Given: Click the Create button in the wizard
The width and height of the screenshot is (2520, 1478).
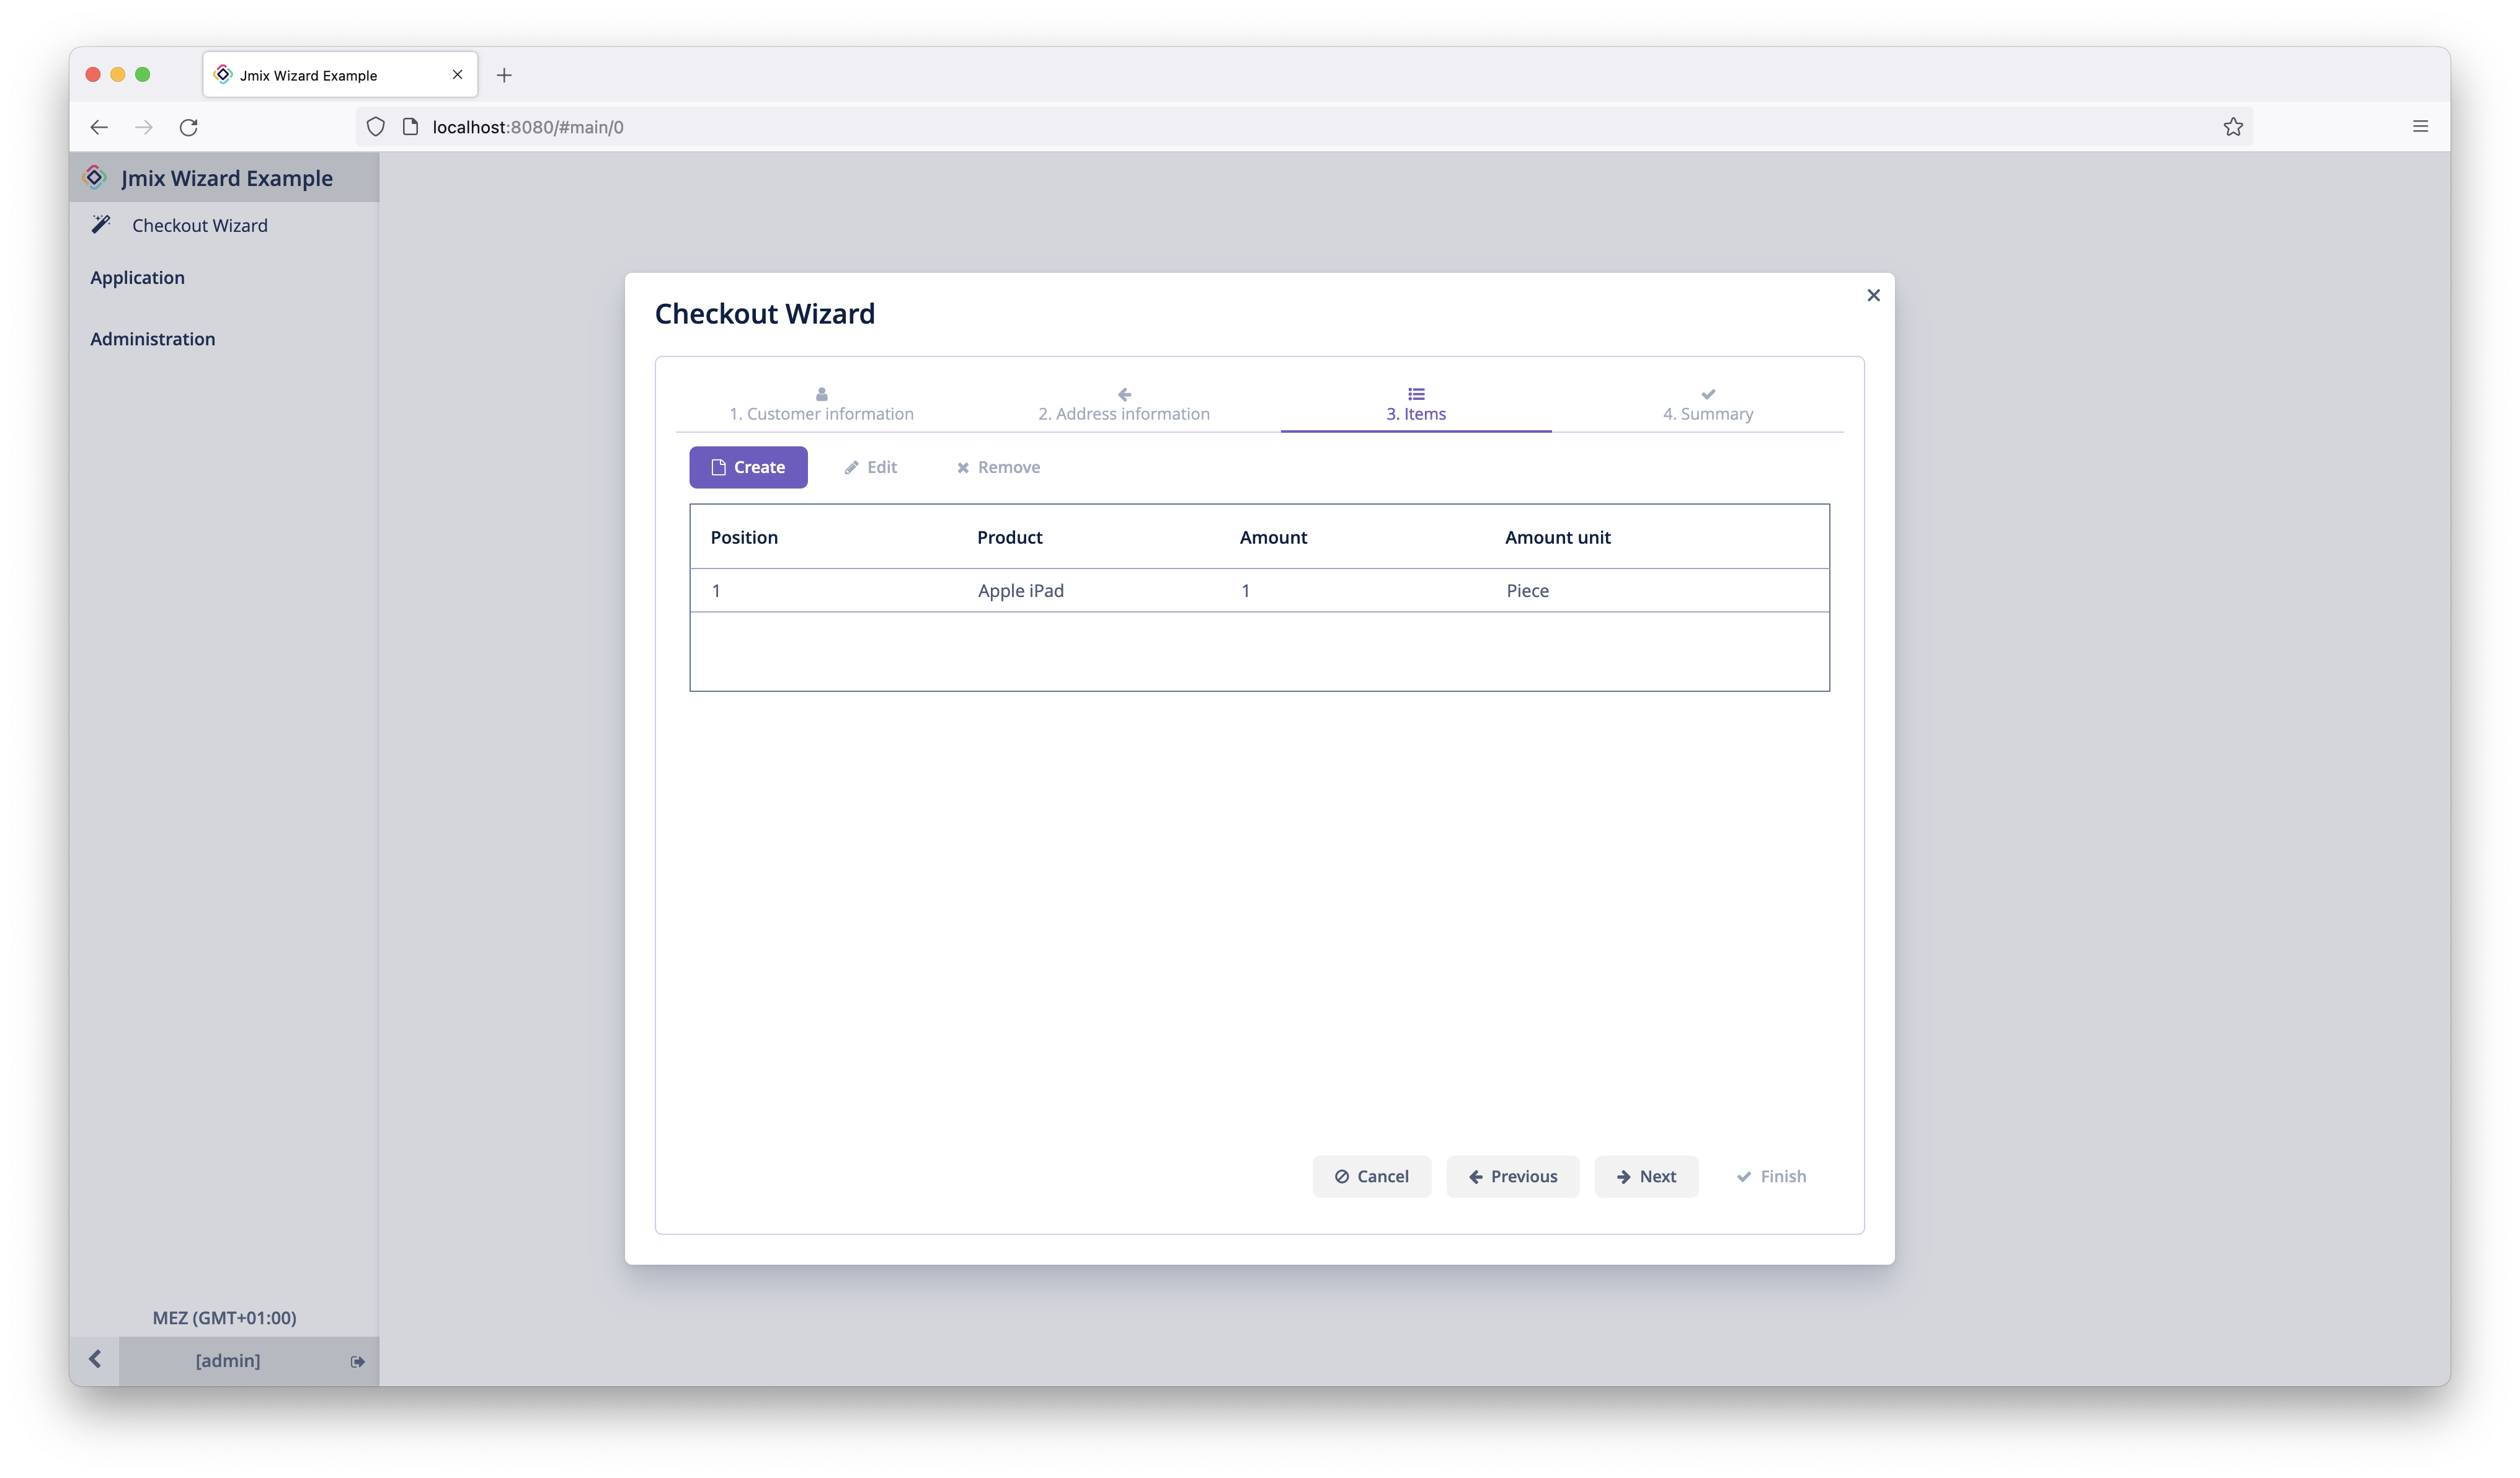Looking at the screenshot, I should (x=748, y=467).
